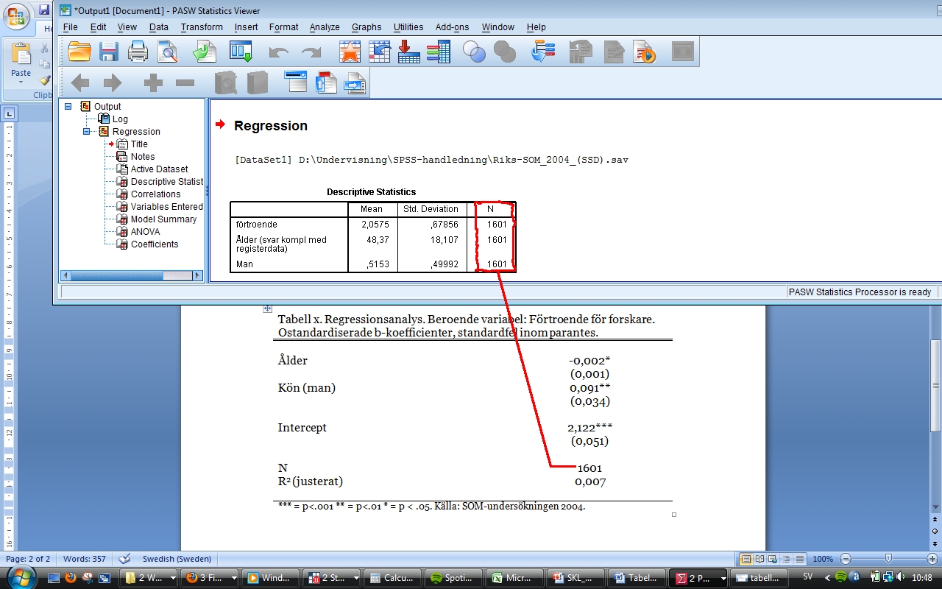Screen dimensions: 942x589
Task: Open the Graphs menu
Action: [366, 27]
